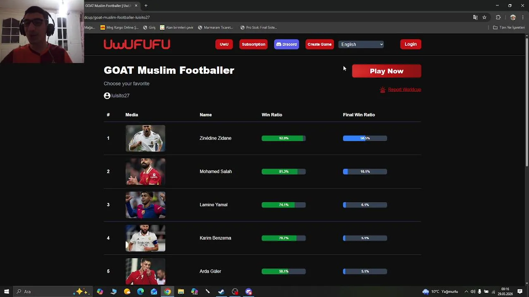Click the translate page icon

(475, 17)
